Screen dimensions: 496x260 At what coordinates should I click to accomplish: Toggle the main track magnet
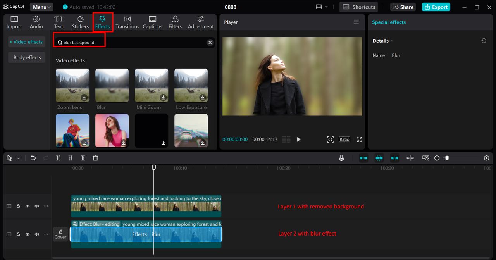click(x=363, y=158)
